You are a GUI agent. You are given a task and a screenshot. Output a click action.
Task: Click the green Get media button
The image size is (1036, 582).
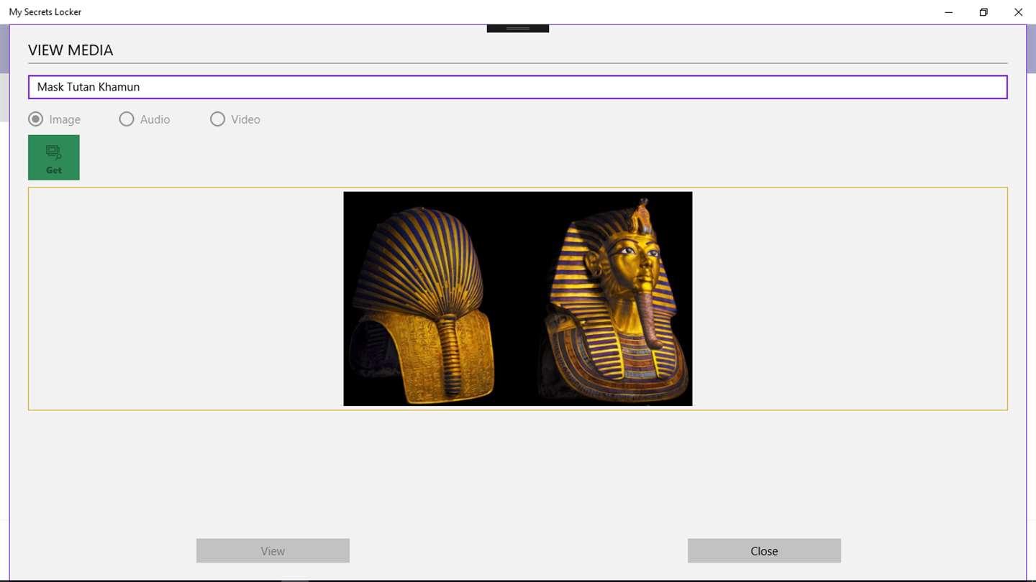coord(54,157)
